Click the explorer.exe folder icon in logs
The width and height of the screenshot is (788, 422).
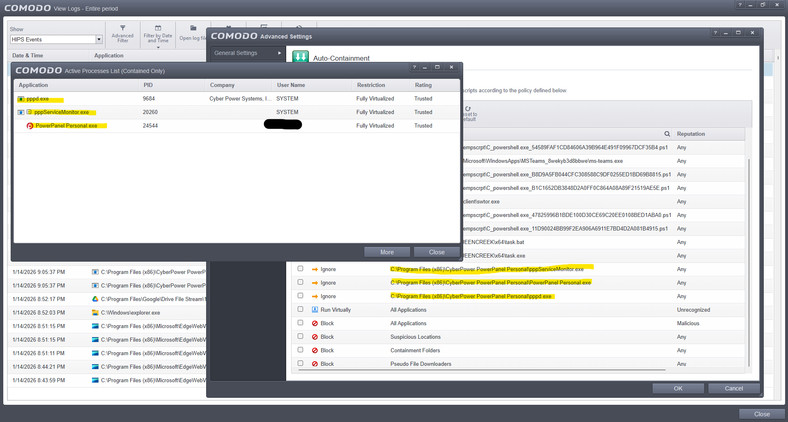[95, 313]
